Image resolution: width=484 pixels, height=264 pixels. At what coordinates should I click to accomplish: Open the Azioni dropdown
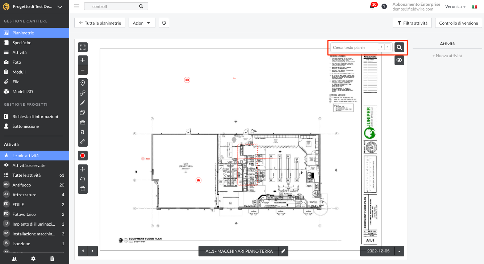142,23
